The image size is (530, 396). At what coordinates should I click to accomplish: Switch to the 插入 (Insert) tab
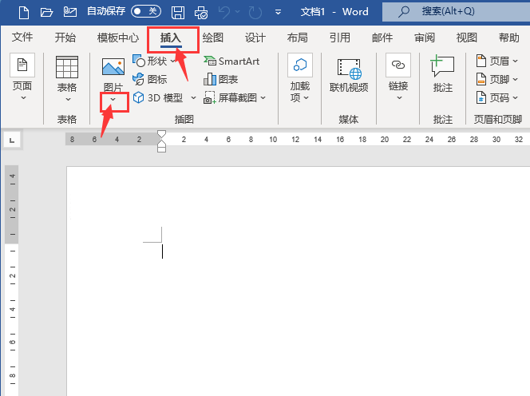click(x=171, y=38)
